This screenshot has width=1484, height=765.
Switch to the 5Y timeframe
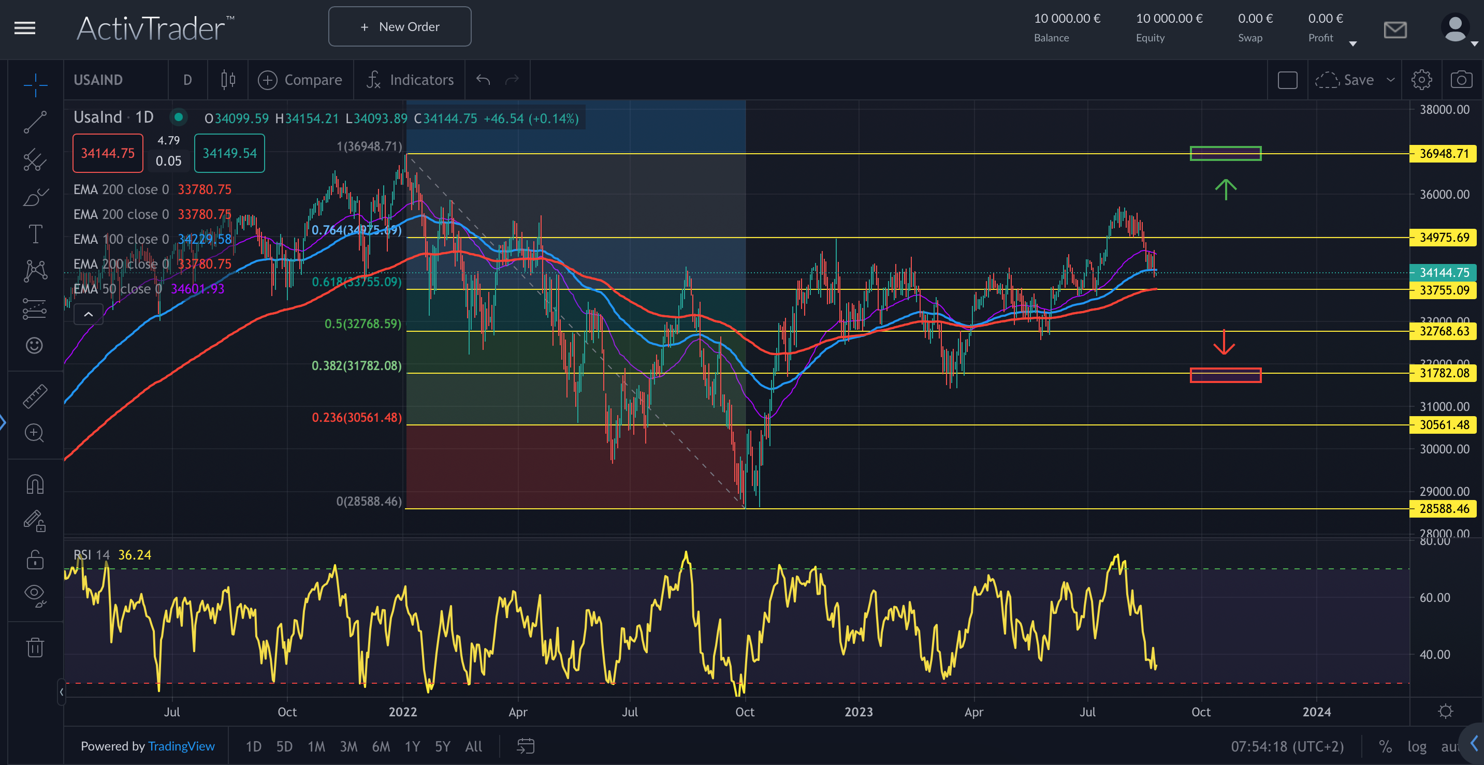(442, 746)
